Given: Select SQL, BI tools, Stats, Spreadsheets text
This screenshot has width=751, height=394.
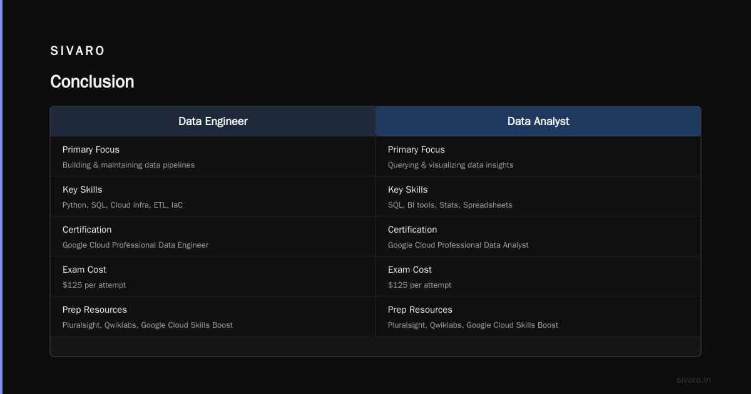Looking at the screenshot, I should click(450, 205).
